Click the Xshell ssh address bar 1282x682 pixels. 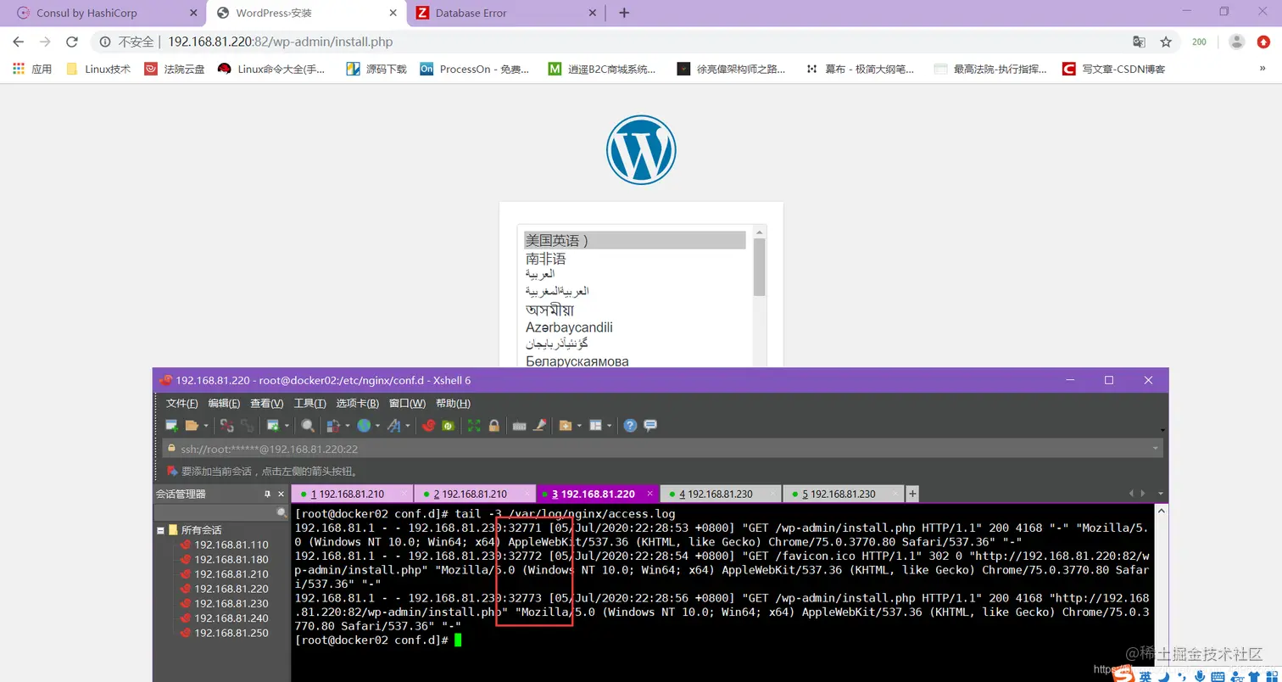[662, 449]
